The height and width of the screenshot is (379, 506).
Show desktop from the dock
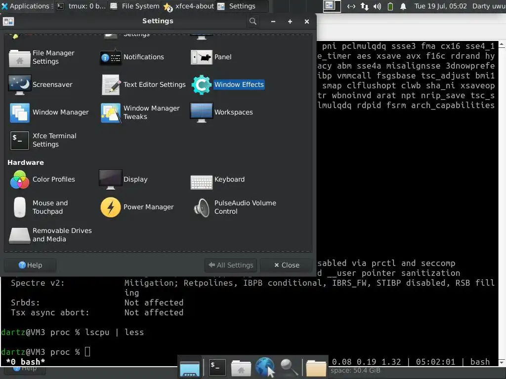190,369
